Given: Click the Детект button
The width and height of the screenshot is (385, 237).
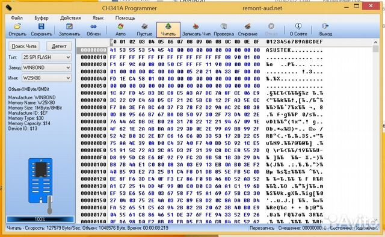Looking at the screenshot, I should tap(59, 46).
